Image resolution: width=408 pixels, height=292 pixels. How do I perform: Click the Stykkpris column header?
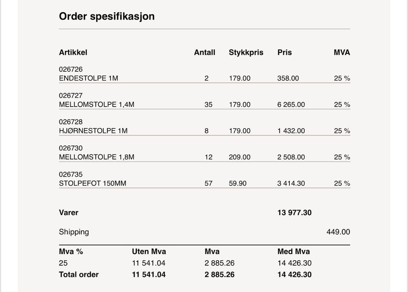(x=246, y=53)
